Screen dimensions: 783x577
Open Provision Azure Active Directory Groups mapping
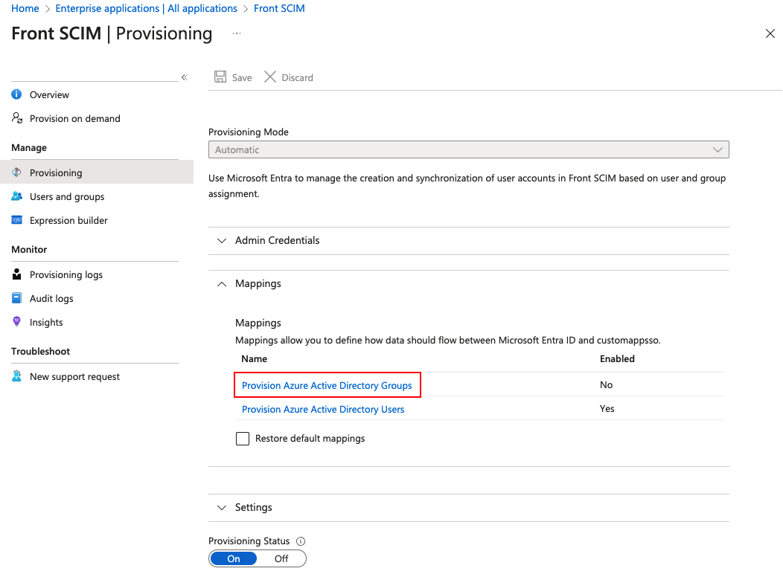coord(327,385)
